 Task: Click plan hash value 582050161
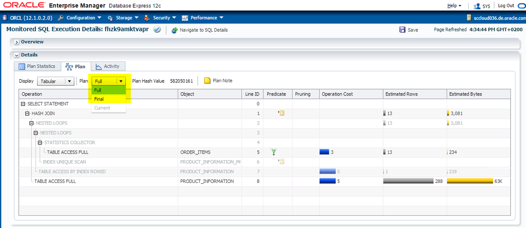coord(181,81)
